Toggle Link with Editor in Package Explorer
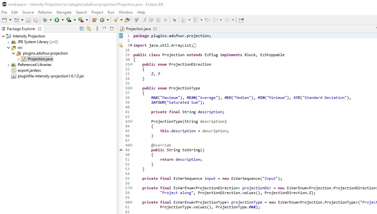Viewport: 377px width, 214px height. pos(89,29)
